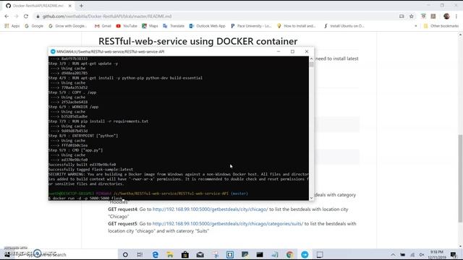Click the extension icon beside the star
The width and height of the screenshot is (463, 260).
click(423, 17)
